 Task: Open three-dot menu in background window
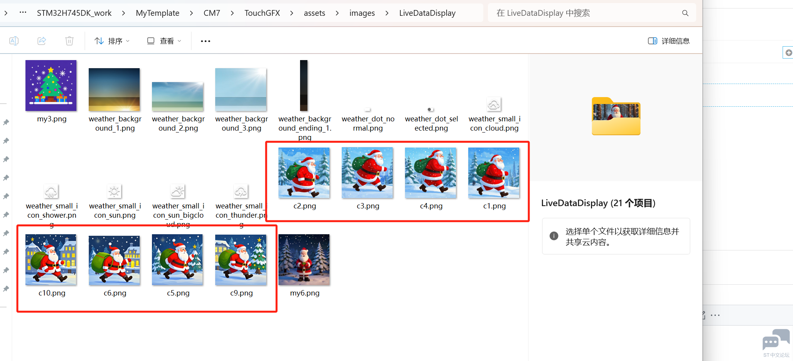[x=715, y=315]
